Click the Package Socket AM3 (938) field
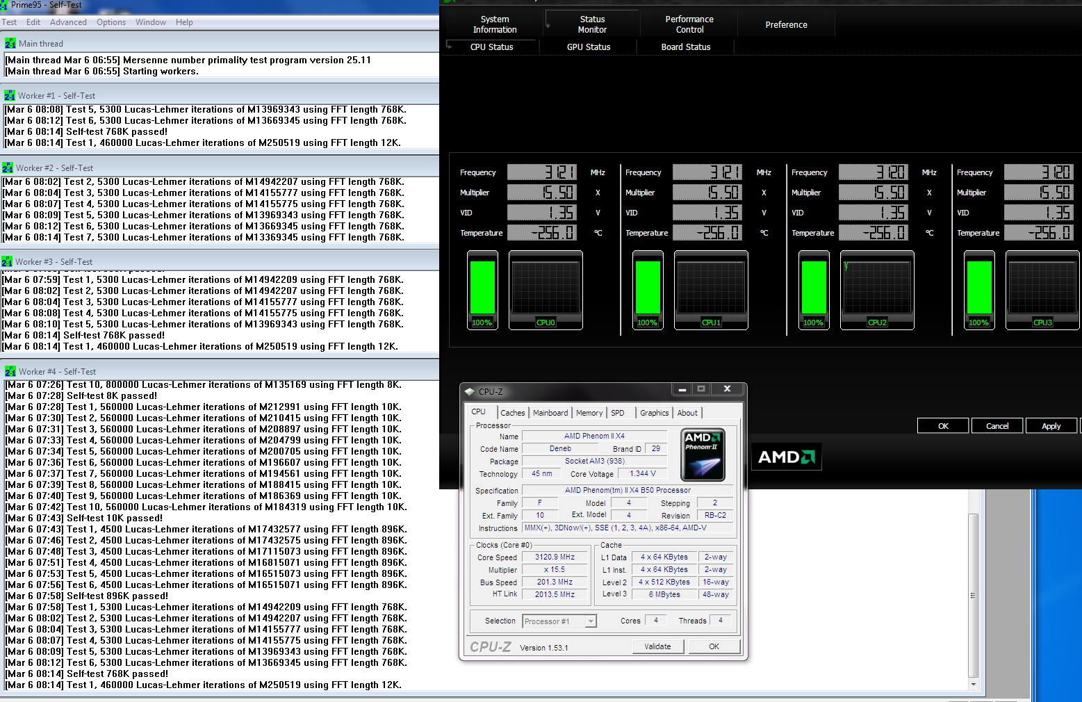The width and height of the screenshot is (1082, 702). (x=594, y=462)
